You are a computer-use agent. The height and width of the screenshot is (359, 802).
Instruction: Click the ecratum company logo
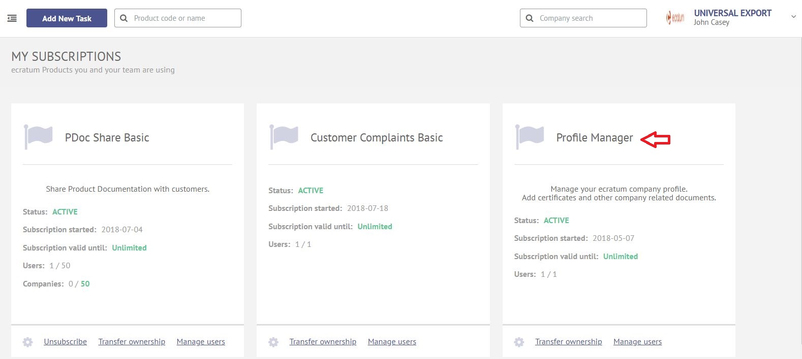(x=675, y=18)
